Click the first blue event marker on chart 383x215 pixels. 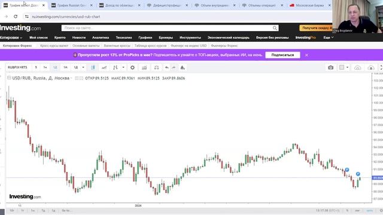click(x=347, y=170)
